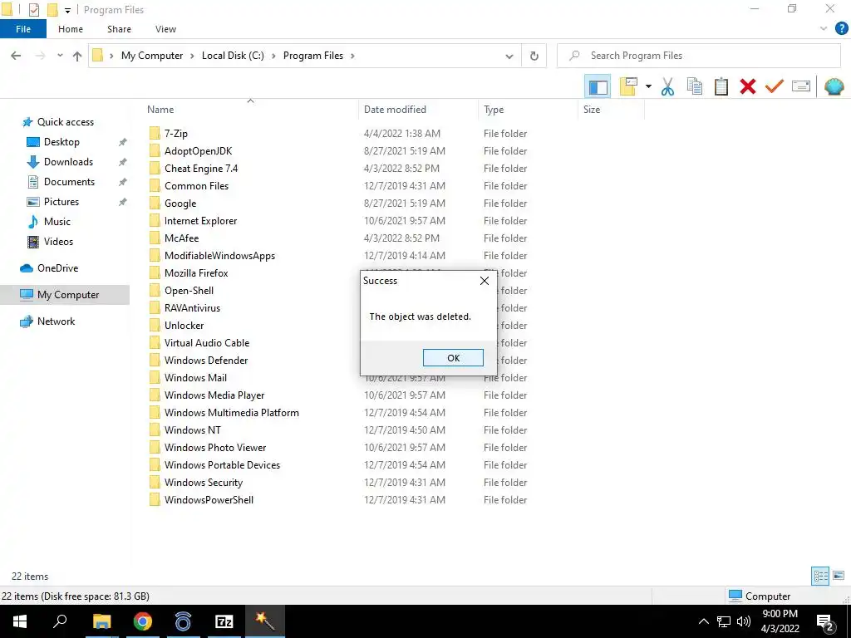
Task: Toggle the navigation pane toolbar button
Action: (598, 86)
